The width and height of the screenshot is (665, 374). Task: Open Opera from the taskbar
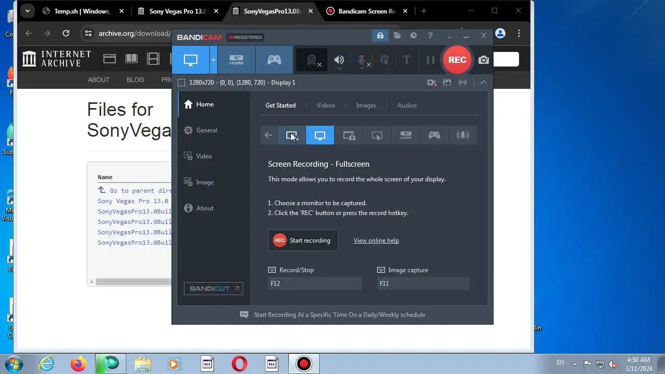(x=240, y=364)
